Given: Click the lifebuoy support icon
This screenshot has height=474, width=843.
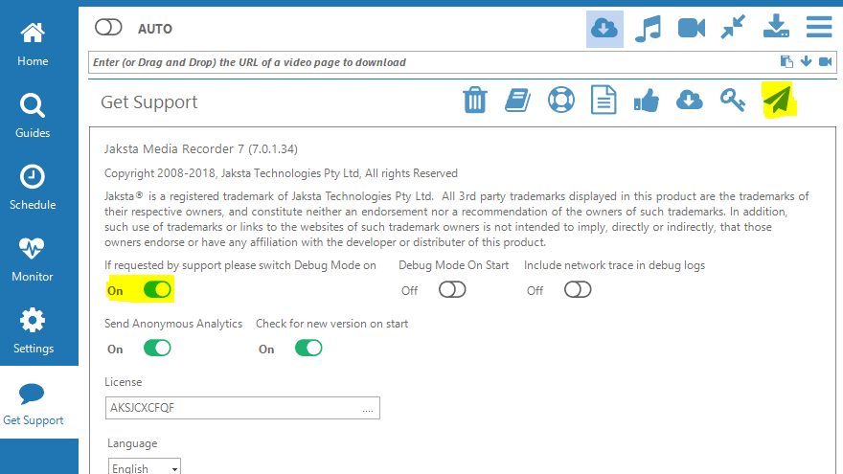Looking at the screenshot, I should click(561, 100).
